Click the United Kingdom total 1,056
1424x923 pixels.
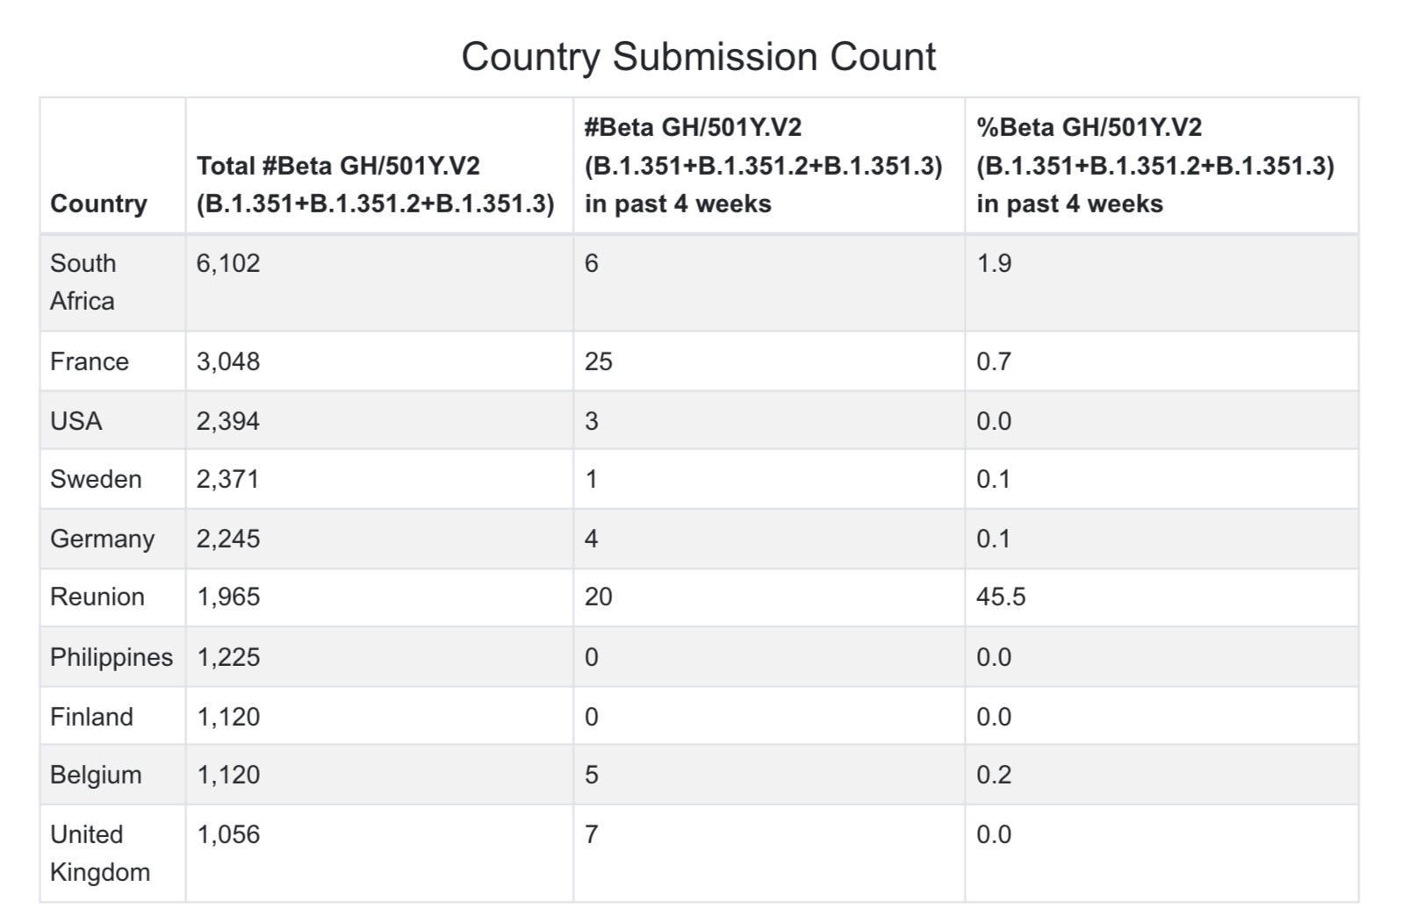click(228, 834)
